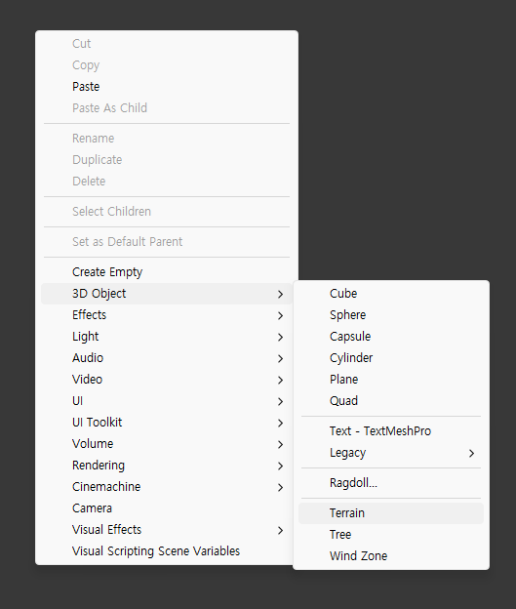The width and height of the screenshot is (516, 609).
Task: Create a Cube object
Action: [x=391, y=294]
